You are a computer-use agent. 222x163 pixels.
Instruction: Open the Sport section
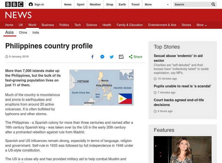click(x=80, y=4)
